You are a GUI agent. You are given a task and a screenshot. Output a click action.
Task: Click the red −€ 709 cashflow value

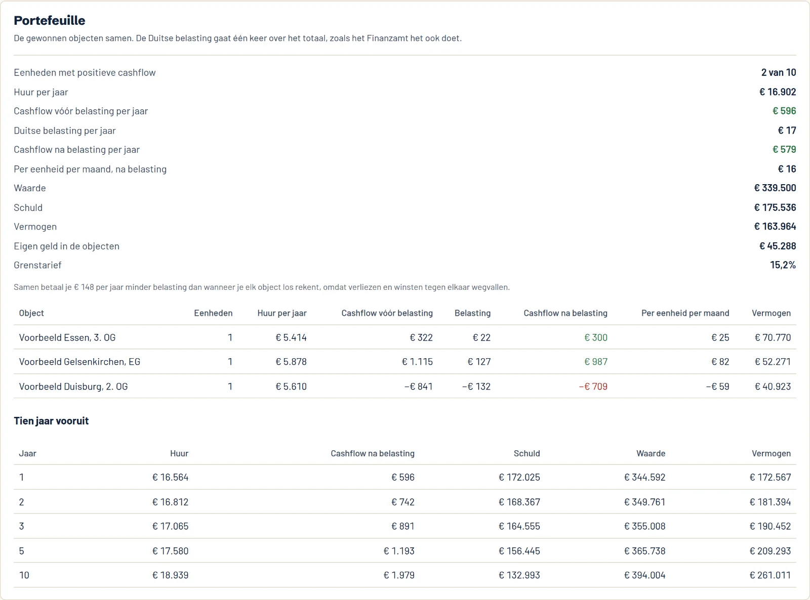[x=593, y=387]
